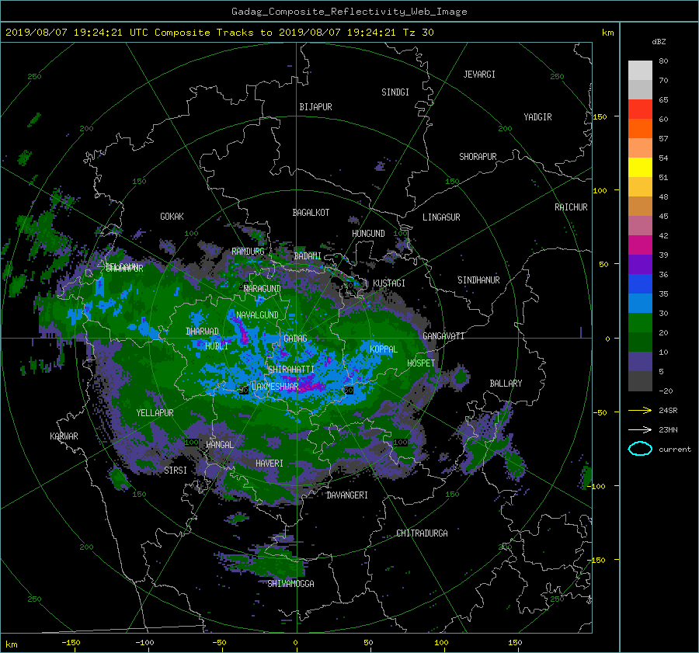The image size is (699, 653).
Task: Click the 2019/08/07 19:24:21 UTC timestamp line
Action: pyautogui.click(x=219, y=33)
